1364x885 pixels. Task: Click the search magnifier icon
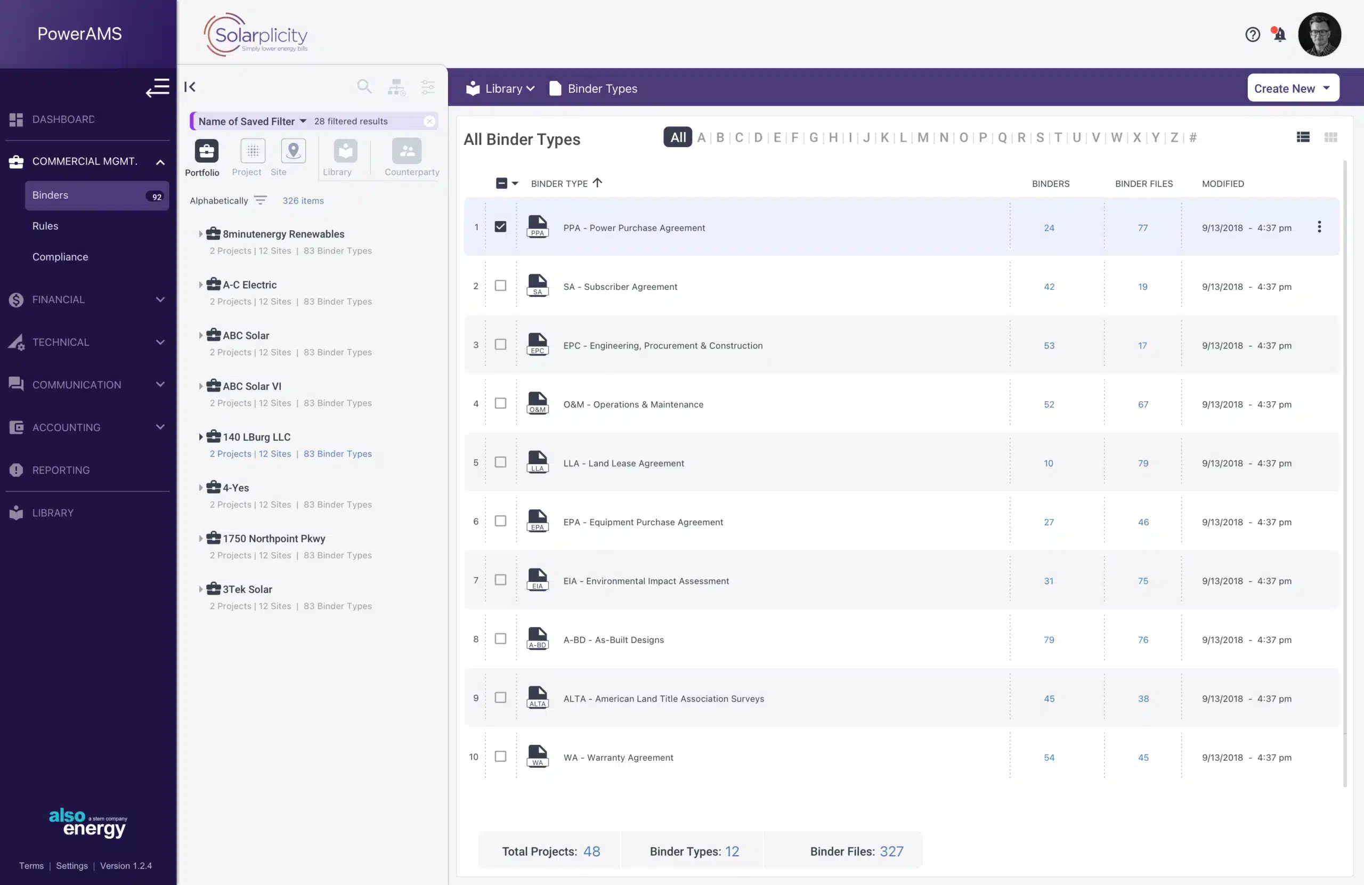click(364, 86)
